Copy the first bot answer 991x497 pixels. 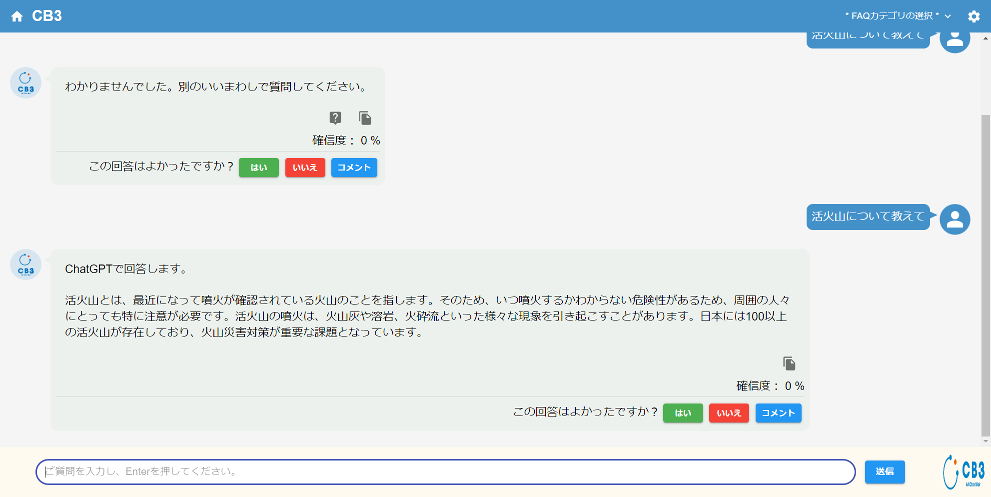(365, 118)
